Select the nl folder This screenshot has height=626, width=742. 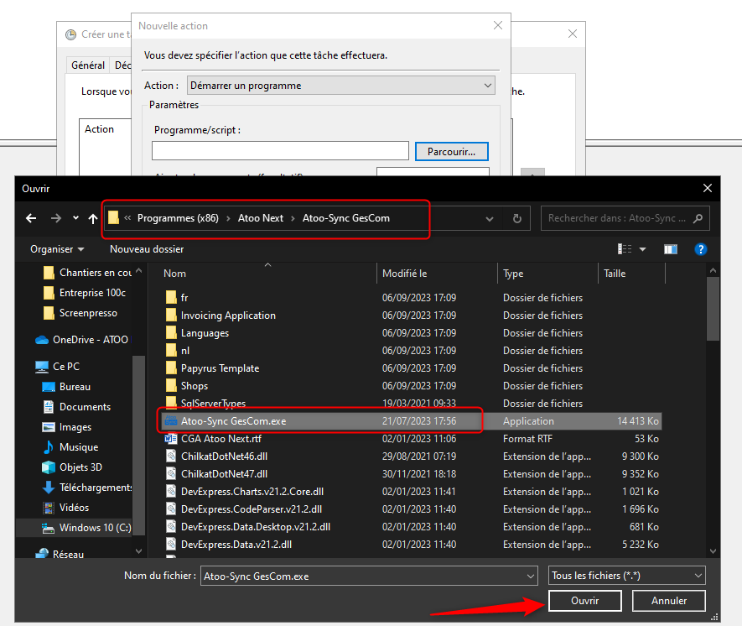(411, 351)
